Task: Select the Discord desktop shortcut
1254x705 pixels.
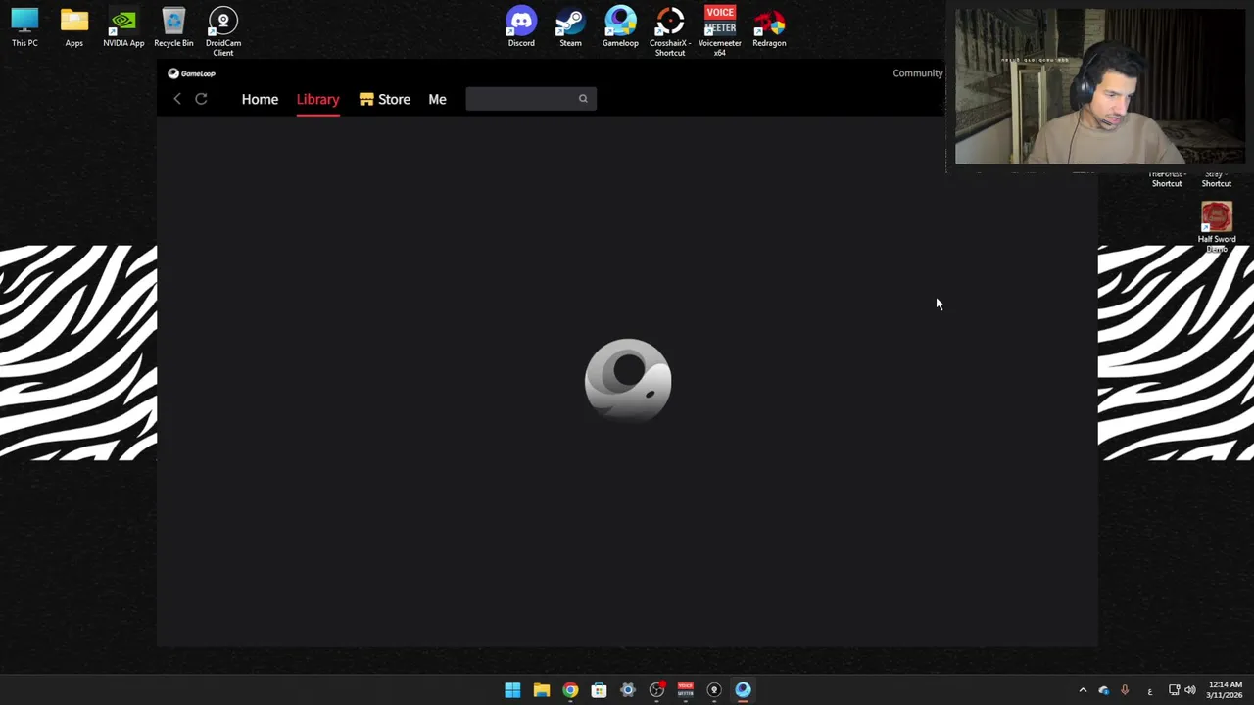Action: [521, 27]
